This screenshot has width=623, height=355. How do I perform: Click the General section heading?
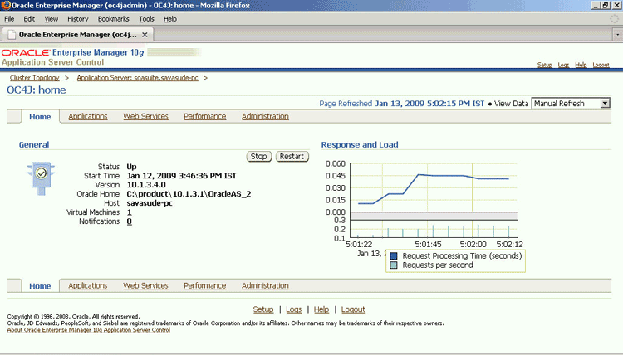tap(34, 145)
